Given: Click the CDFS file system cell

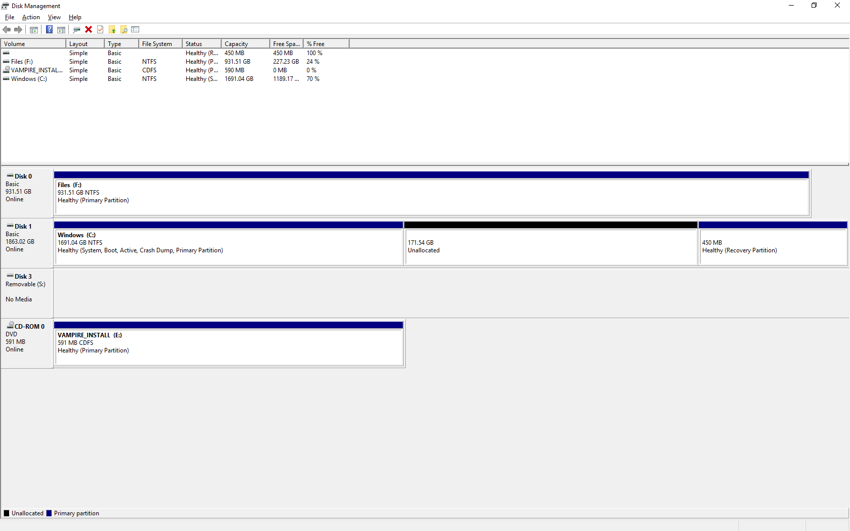Looking at the screenshot, I should point(149,70).
